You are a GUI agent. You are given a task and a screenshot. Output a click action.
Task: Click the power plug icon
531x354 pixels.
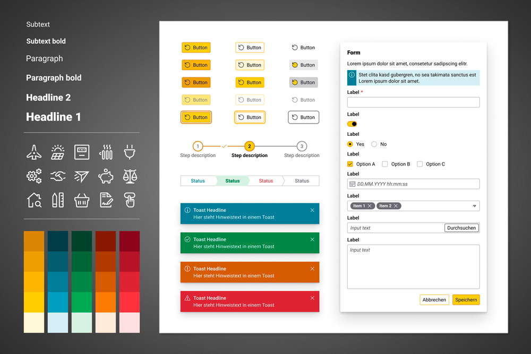pyautogui.click(x=130, y=152)
